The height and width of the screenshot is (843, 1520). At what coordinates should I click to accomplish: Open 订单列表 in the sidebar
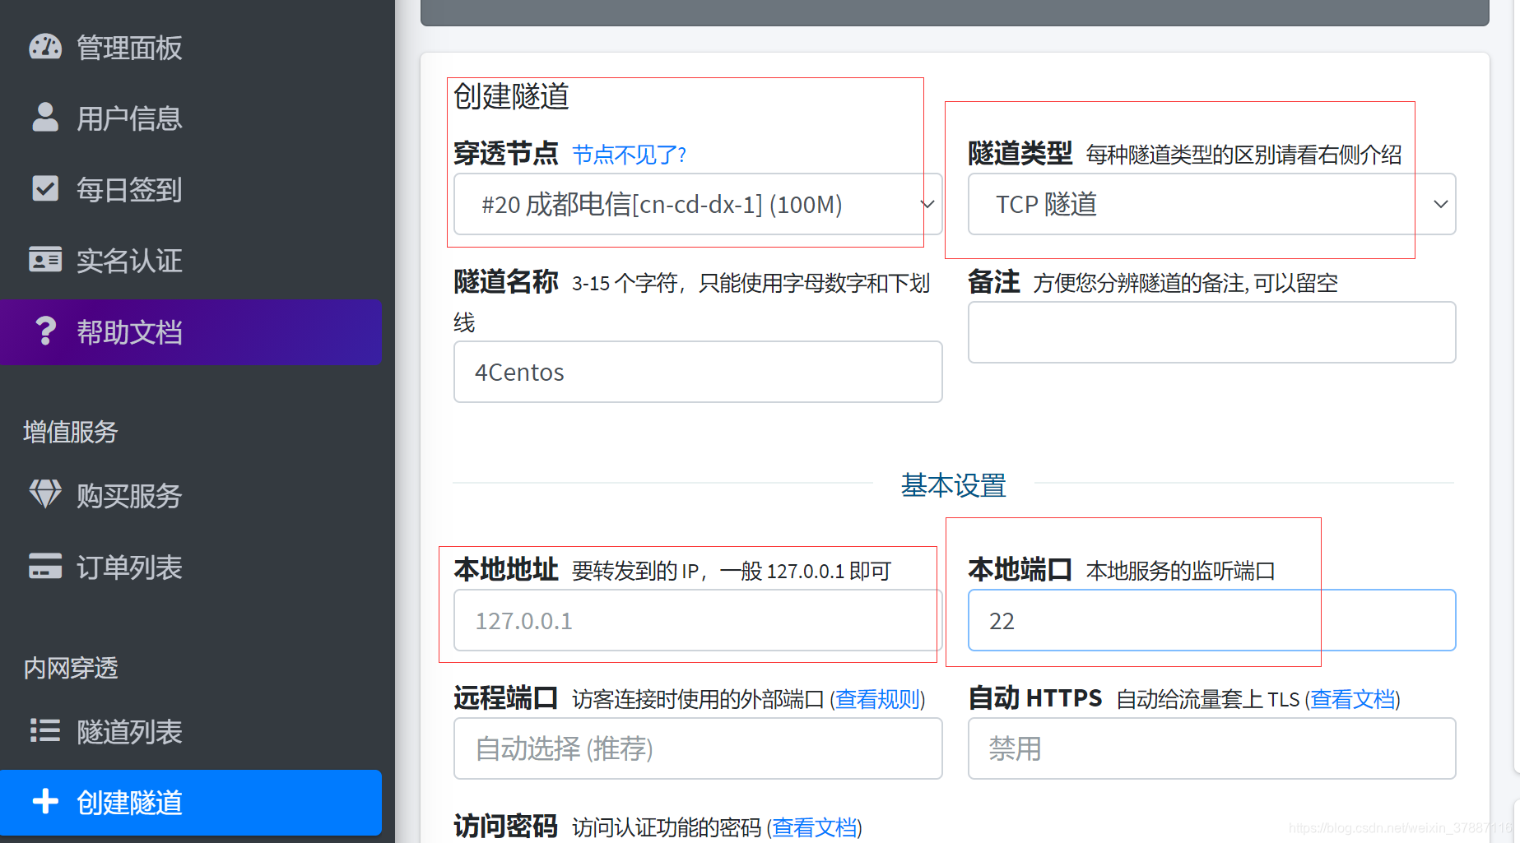191,567
